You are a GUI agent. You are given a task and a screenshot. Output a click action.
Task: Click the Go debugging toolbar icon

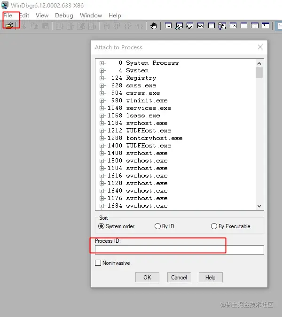click(59, 26)
